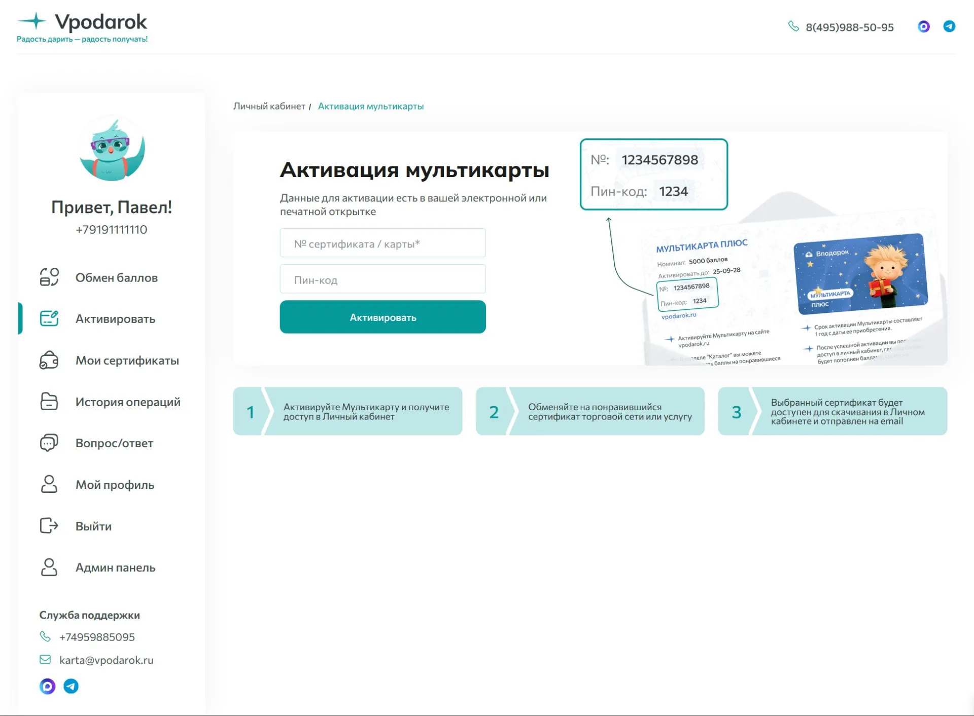Click the История операций folder icon
This screenshot has height=716, width=974.
click(x=49, y=402)
